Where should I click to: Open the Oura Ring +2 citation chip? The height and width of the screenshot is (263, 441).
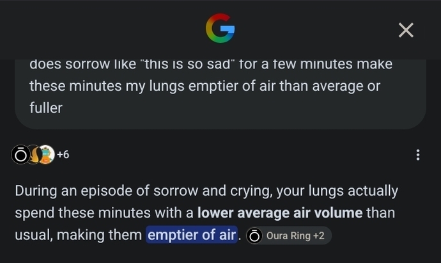tap(289, 235)
